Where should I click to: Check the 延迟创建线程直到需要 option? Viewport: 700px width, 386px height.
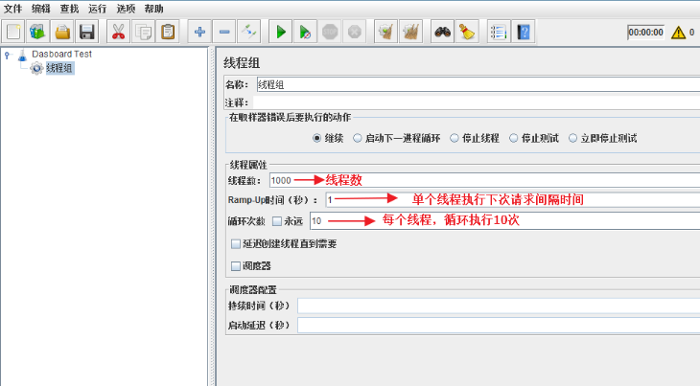tap(236, 244)
